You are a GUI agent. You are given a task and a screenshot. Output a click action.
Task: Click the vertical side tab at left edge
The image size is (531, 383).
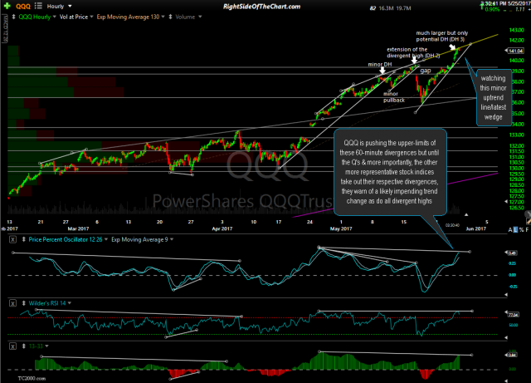click(x=5, y=28)
